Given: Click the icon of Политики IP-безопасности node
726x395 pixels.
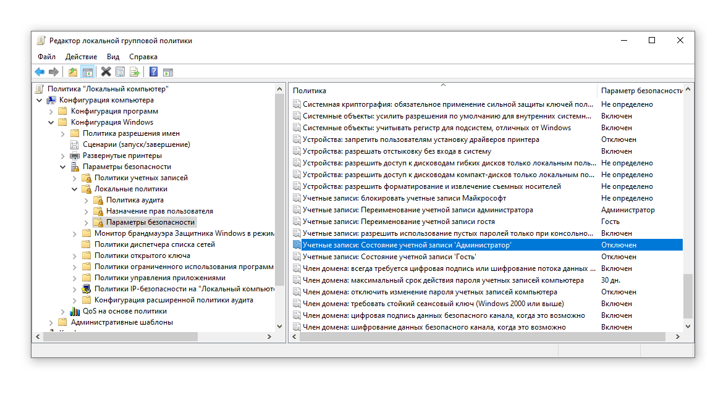Looking at the screenshot, I should click(87, 289).
